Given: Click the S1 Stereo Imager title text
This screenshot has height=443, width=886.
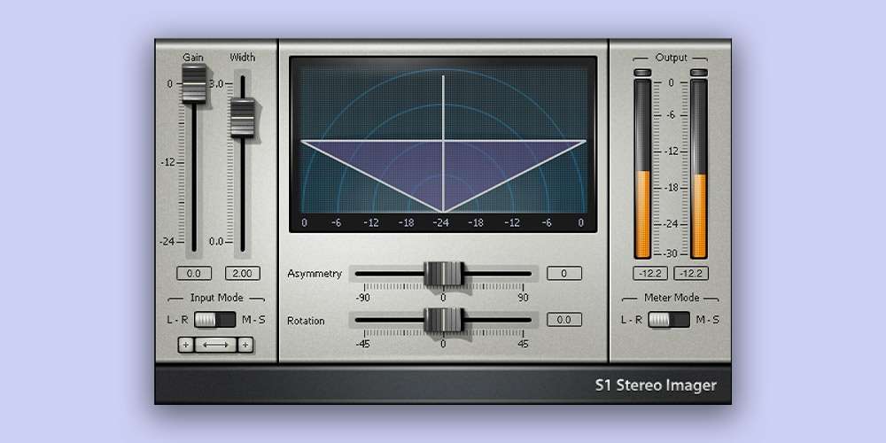Looking at the screenshot, I should coord(656,385).
